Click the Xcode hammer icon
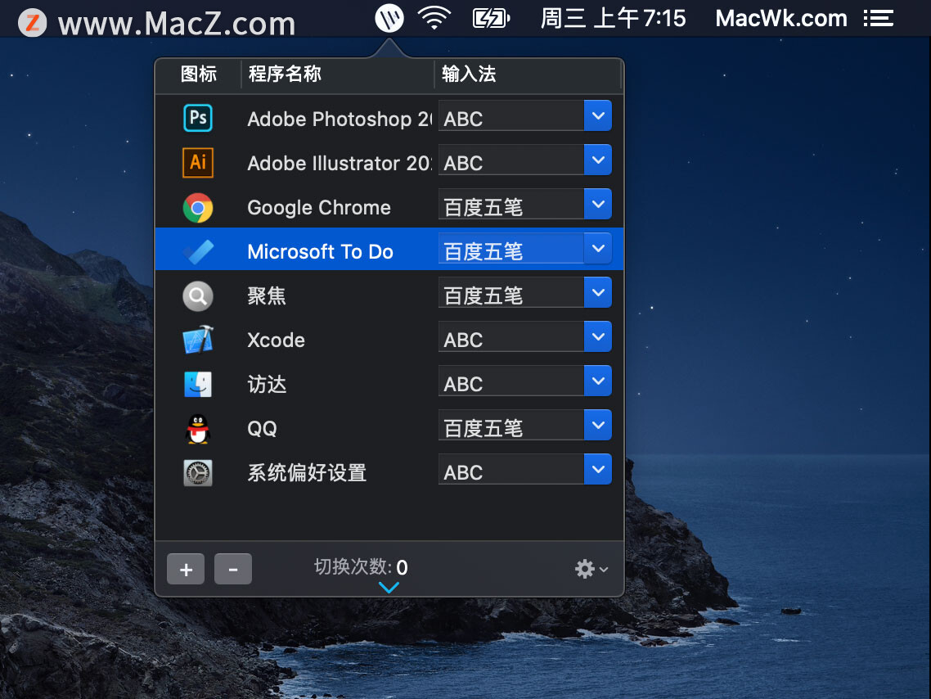Viewport: 931px width, 699px height. point(198,340)
